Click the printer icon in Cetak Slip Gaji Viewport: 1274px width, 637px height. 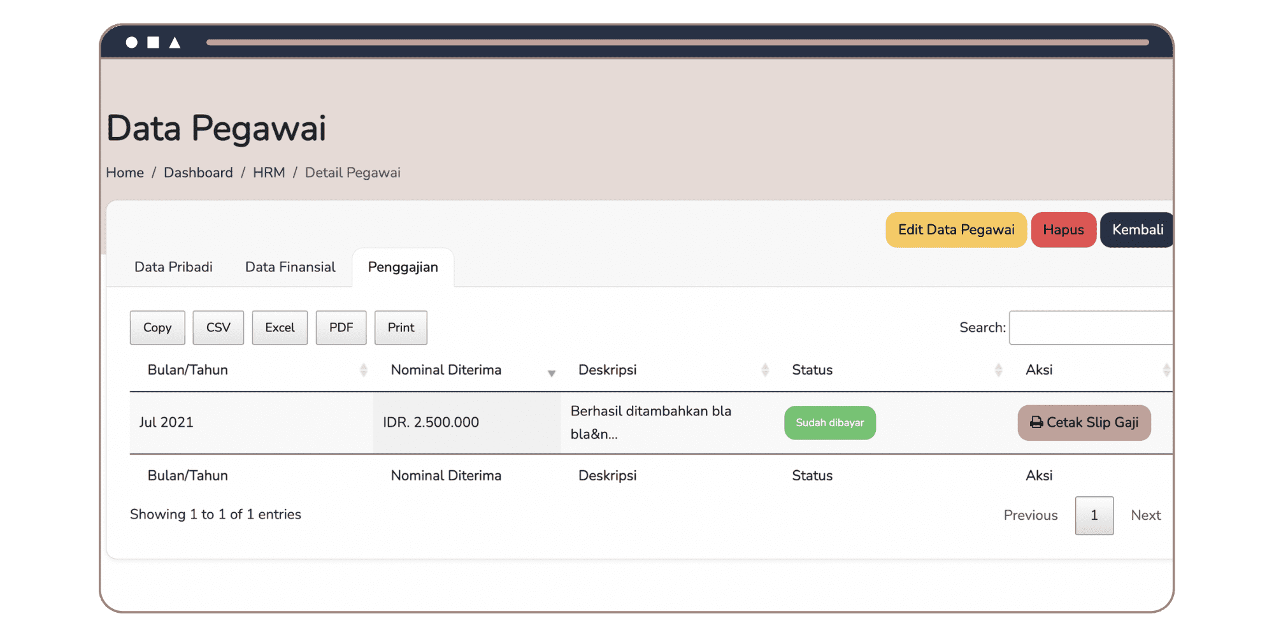coord(1036,422)
